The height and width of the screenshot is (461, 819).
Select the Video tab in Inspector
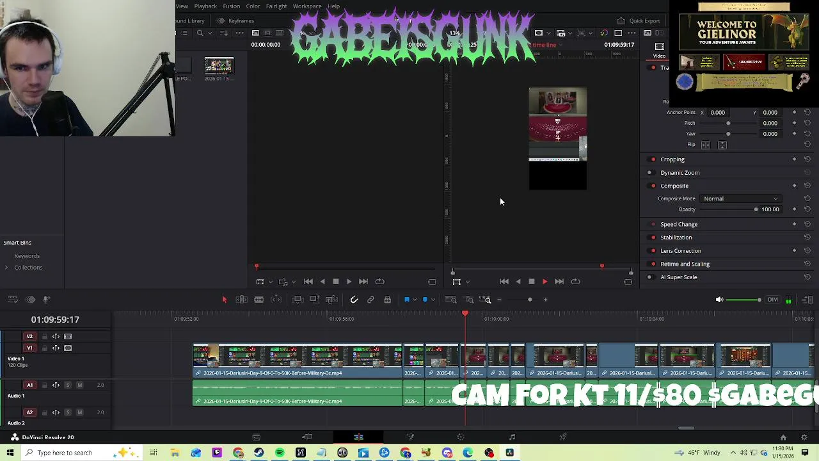click(659, 50)
